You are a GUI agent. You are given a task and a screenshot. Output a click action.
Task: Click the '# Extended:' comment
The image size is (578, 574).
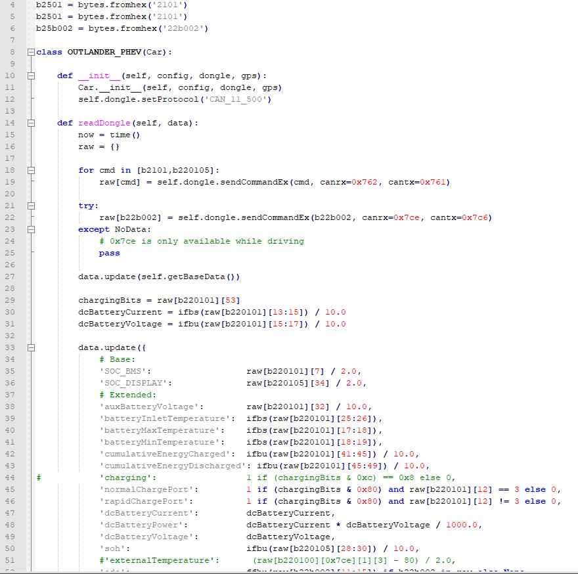point(128,395)
